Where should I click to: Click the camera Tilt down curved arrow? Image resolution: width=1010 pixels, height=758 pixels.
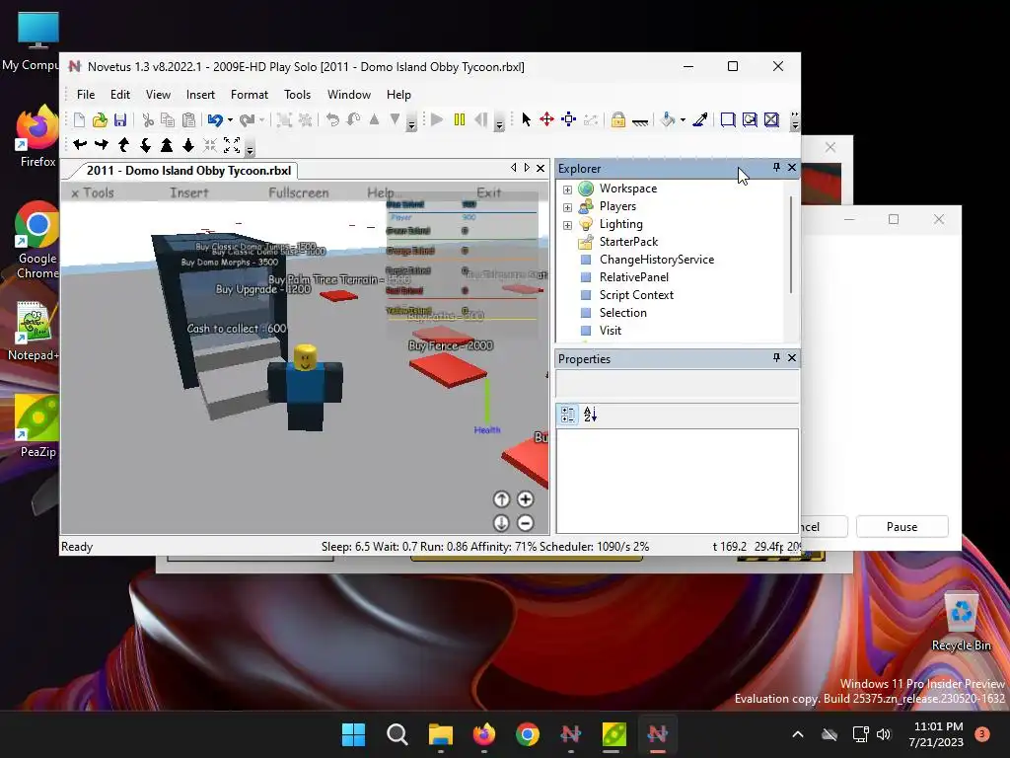click(x=146, y=145)
